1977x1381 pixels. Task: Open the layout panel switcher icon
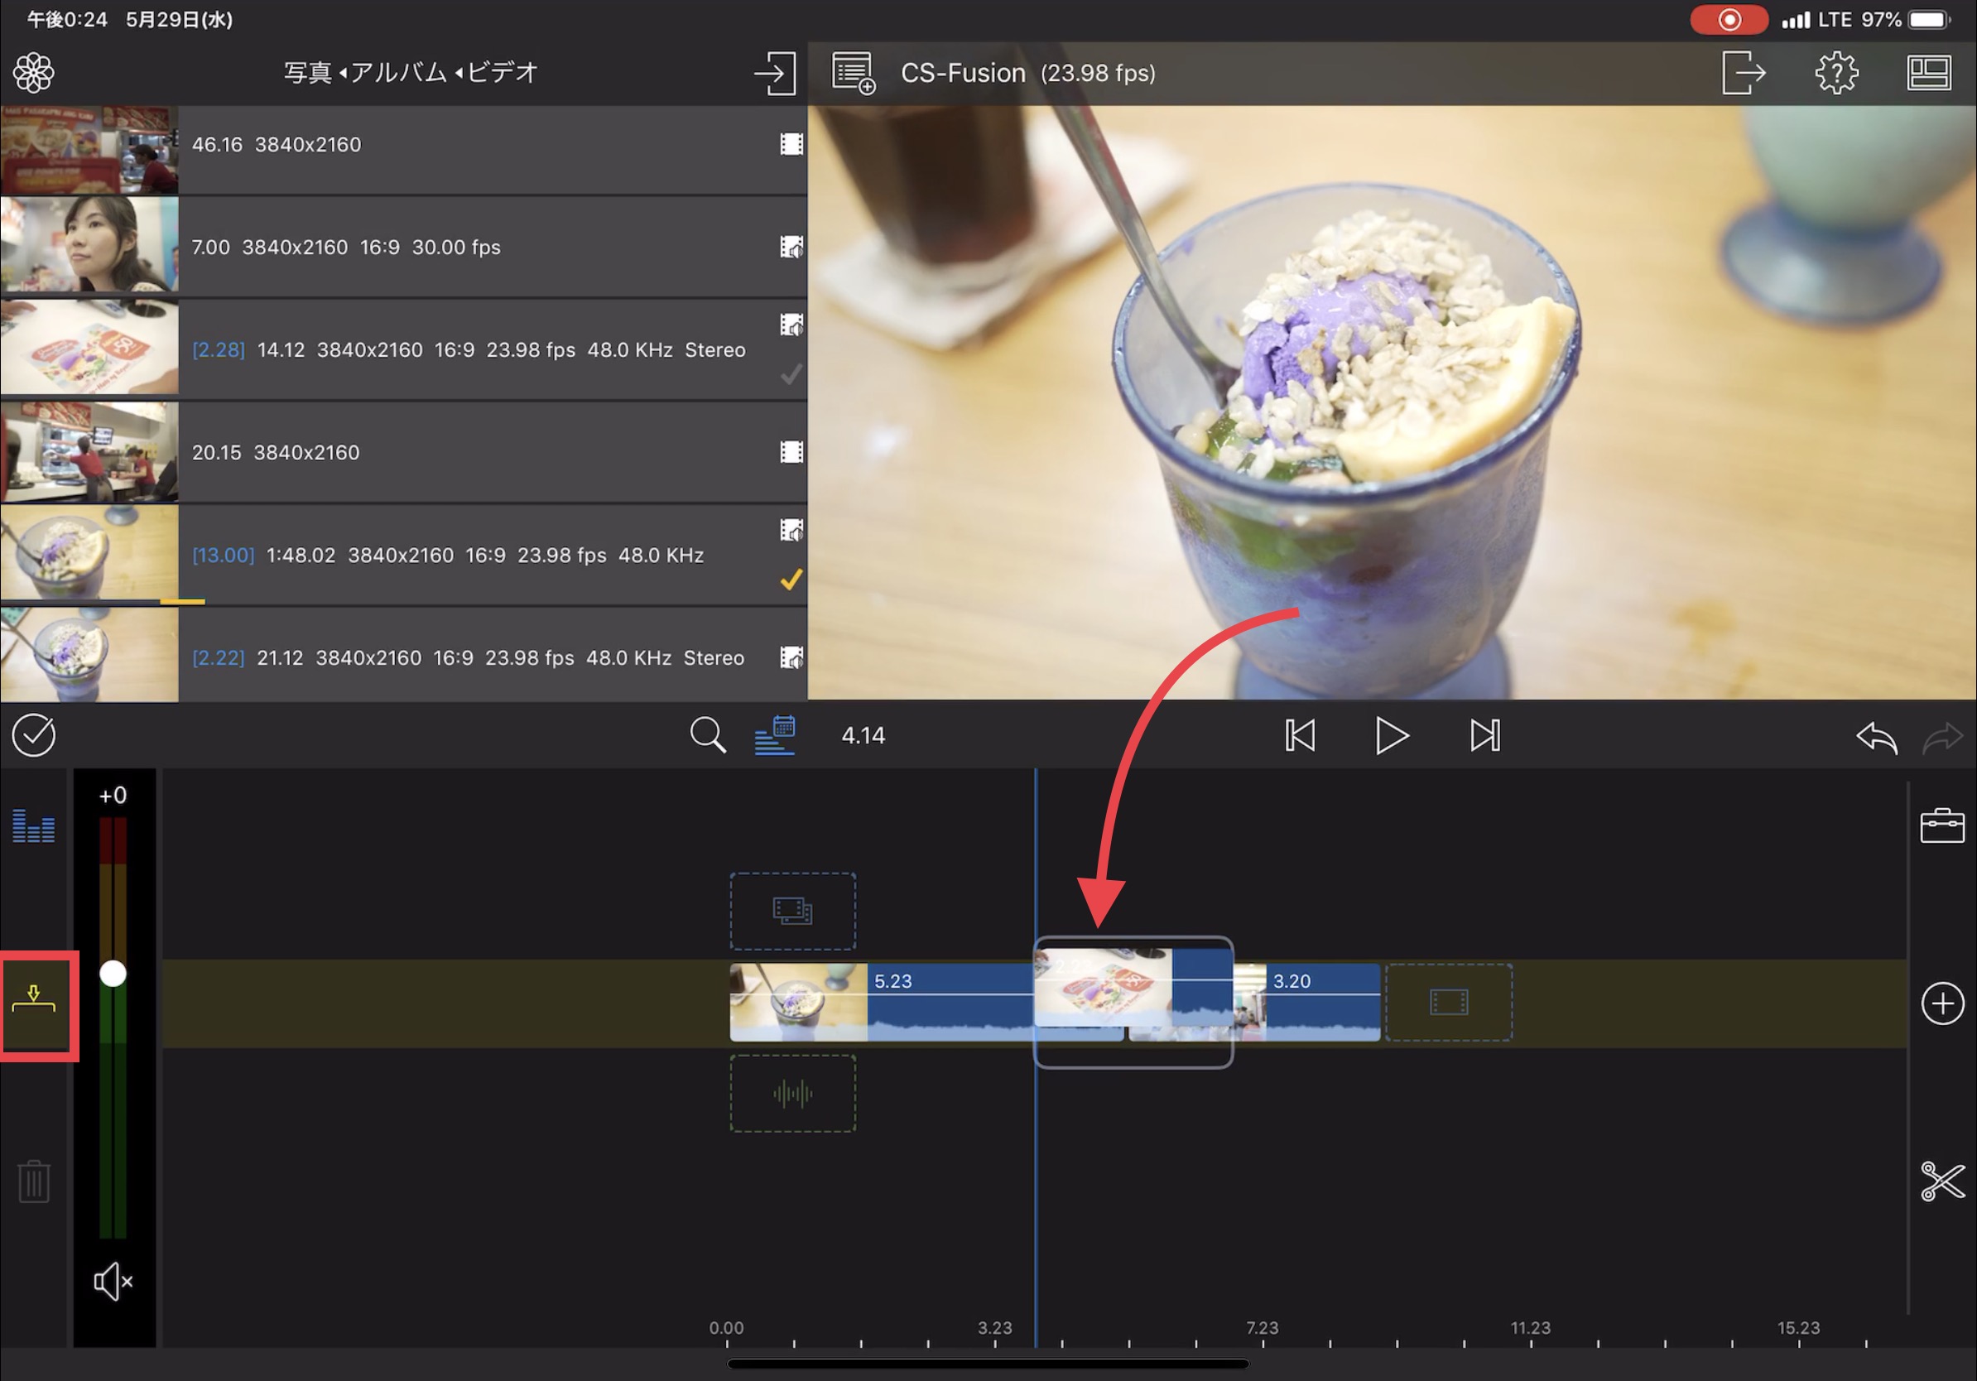pyautogui.click(x=1929, y=72)
